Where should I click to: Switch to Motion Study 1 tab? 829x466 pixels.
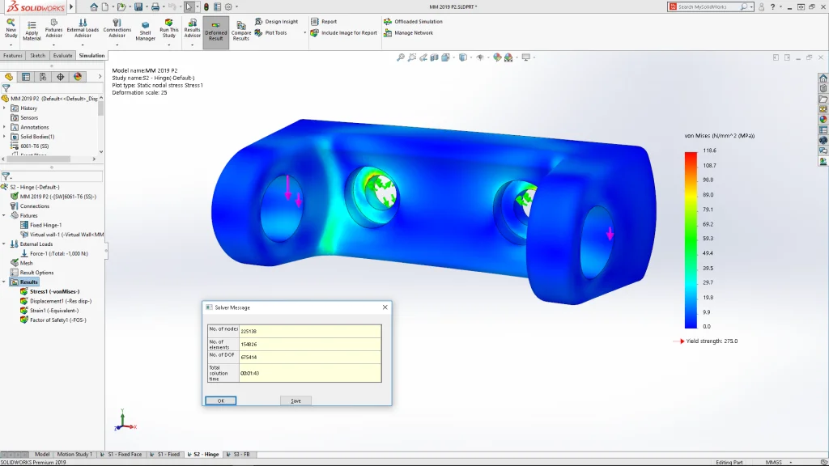(x=74, y=455)
